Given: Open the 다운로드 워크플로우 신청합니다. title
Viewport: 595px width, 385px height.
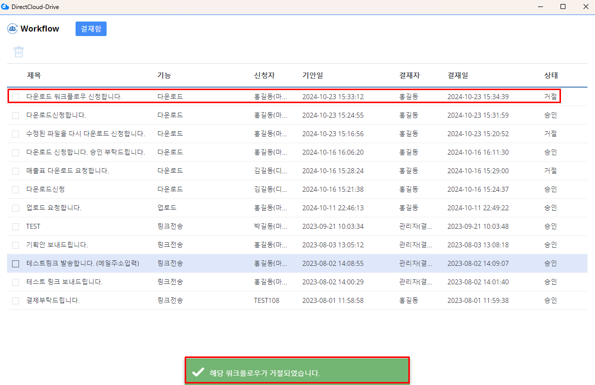Looking at the screenshot, I should [74, 97].
